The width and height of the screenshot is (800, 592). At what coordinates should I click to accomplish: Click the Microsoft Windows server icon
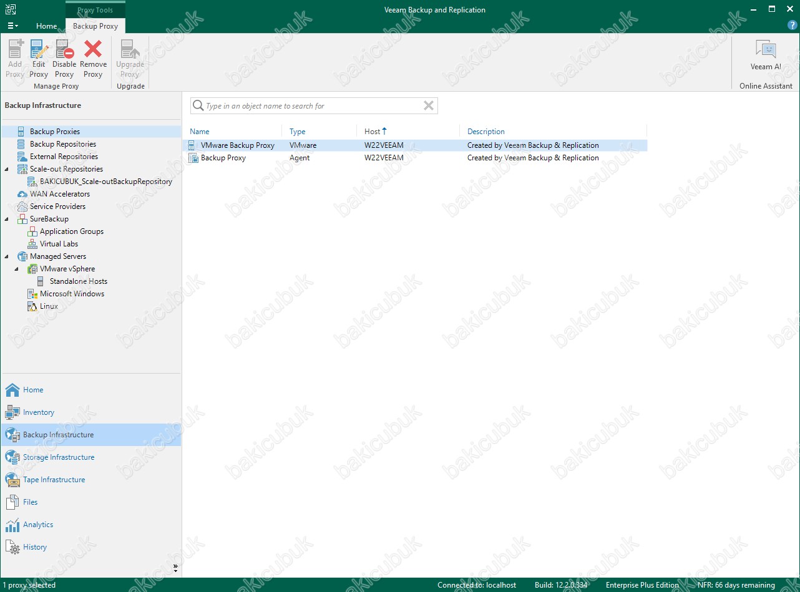click(x=32, y=294)
